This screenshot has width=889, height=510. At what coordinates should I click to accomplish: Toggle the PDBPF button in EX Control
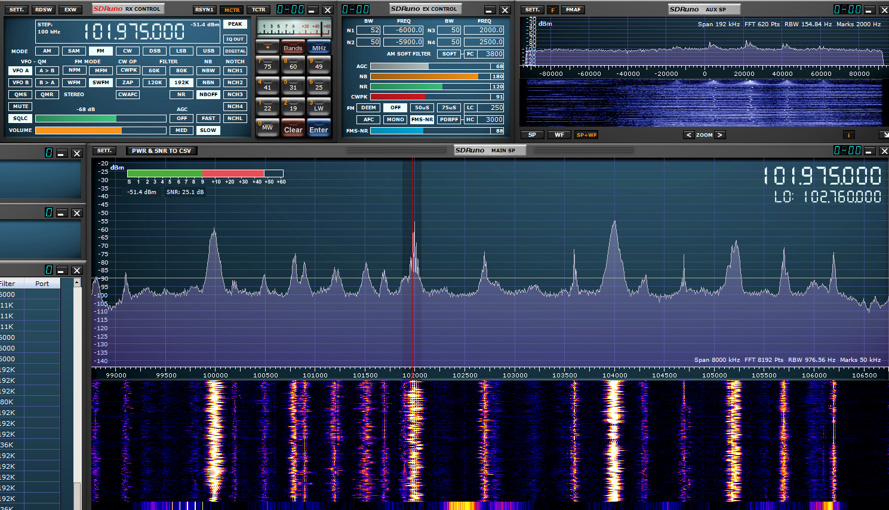(x=449, y=119)
